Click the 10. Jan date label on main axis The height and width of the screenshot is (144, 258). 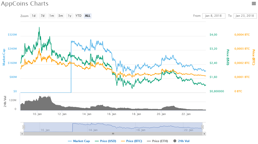[x=37, y=114]
